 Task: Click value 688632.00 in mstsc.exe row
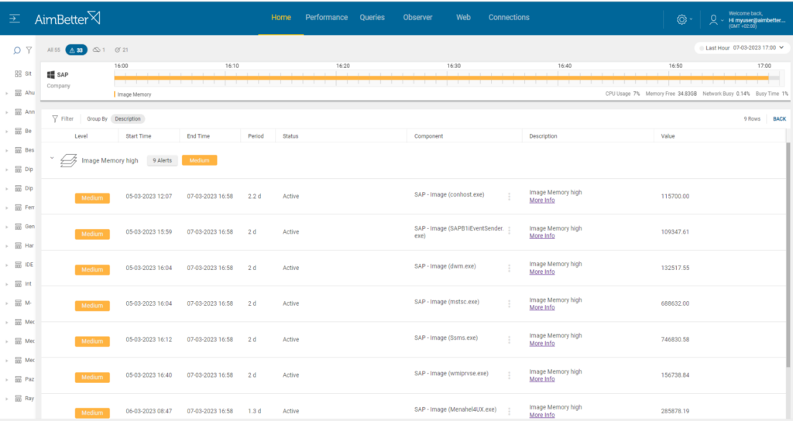coord(675,303)
